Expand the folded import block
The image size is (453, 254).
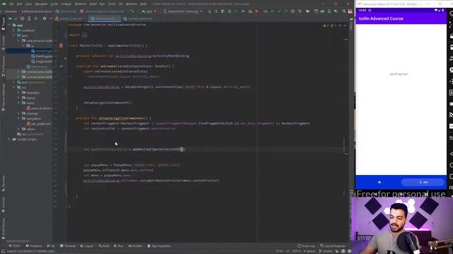84,35
